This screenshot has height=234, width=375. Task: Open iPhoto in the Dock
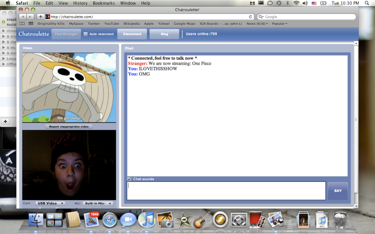point(165,219)
